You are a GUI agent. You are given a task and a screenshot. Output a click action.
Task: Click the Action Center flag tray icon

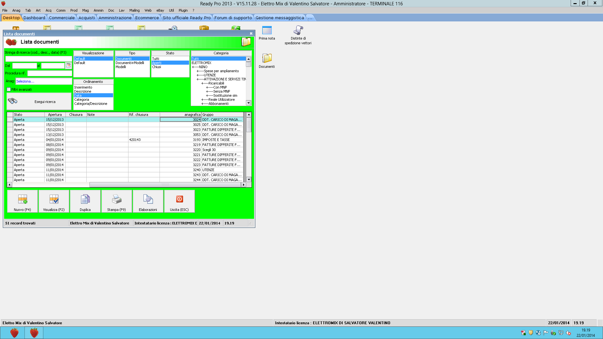[x=546, y=333]
